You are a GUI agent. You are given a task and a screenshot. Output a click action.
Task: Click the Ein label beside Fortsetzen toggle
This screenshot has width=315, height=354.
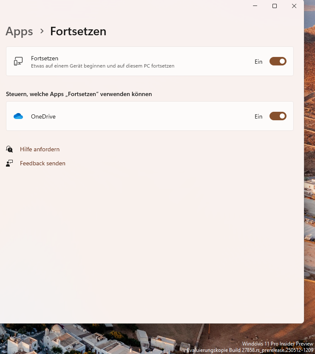[x=258, y=62]
